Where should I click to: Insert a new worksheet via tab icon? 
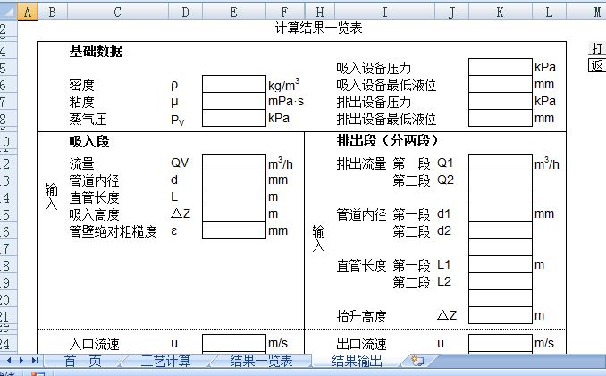click(x=417, y=361)
